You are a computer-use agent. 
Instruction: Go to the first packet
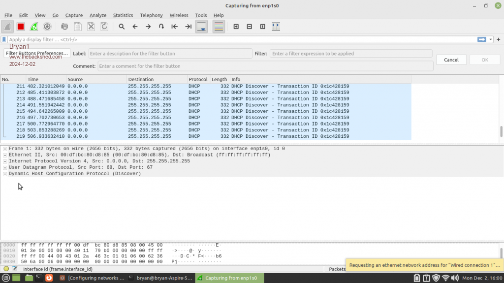174,27
